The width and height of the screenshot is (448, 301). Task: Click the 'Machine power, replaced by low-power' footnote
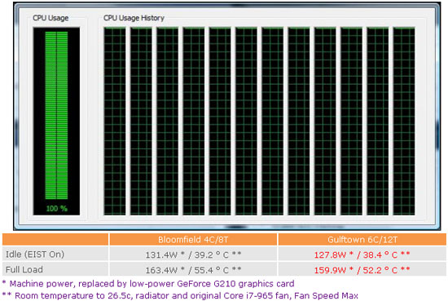point(148,284)
